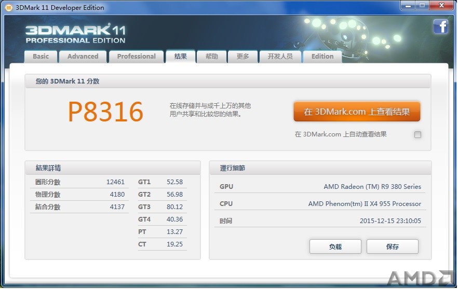Select the physics score value 4180

tap(117, 195)
